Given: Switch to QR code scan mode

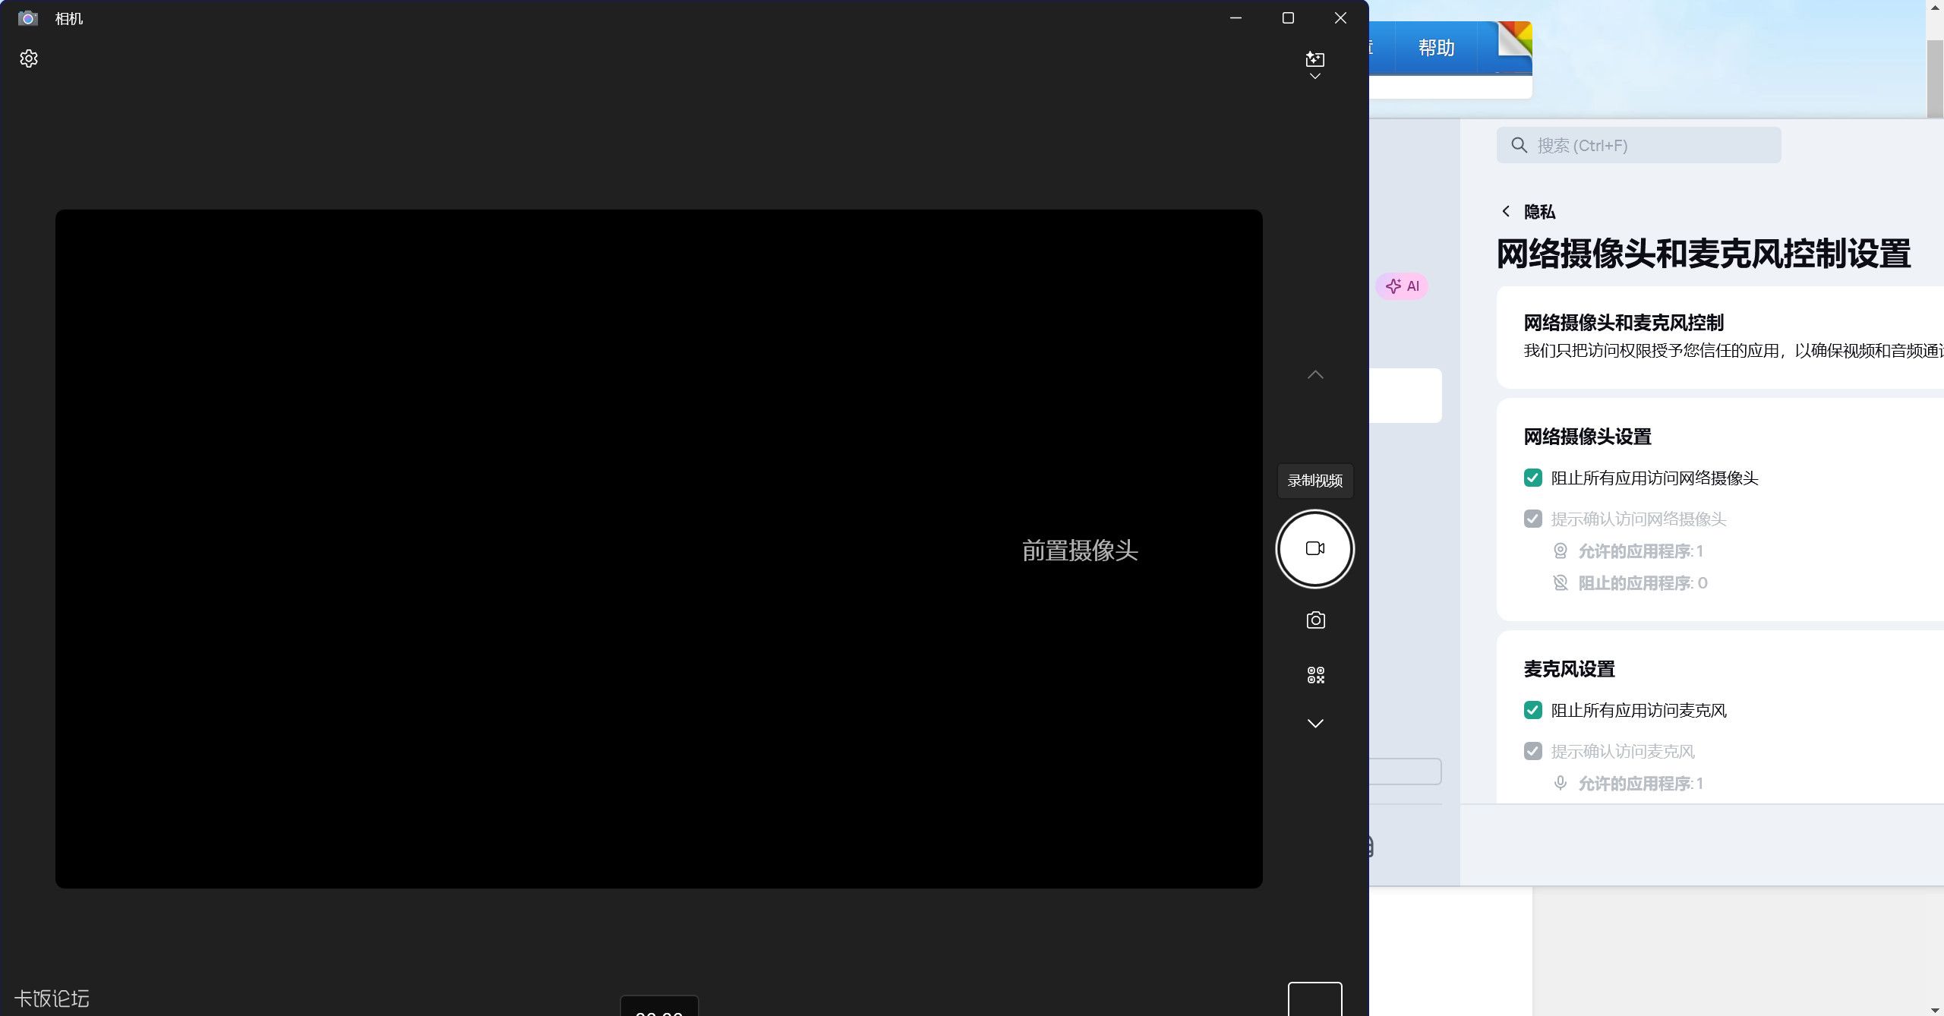Looking at the screenshot, I should (x=1315, y=675).
